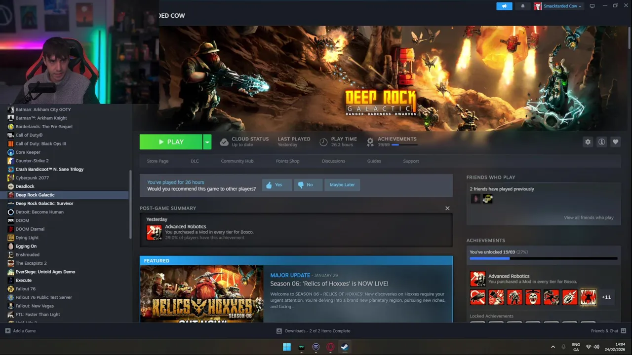Select the Maybe Later button
Screen dimensions: 632x355
click(x=342, y=185)
